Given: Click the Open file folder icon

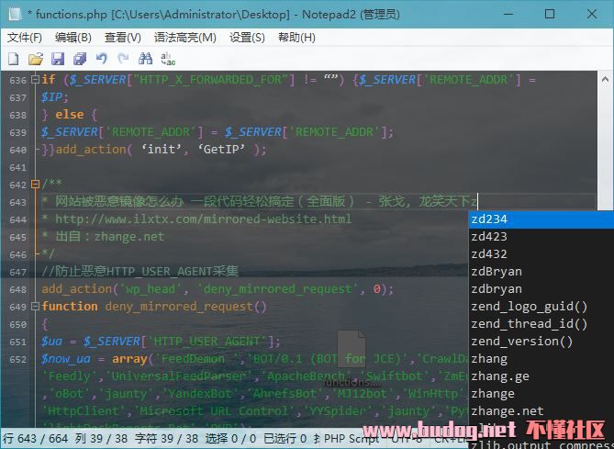Looking at the screenshot, I should (36, 59).
